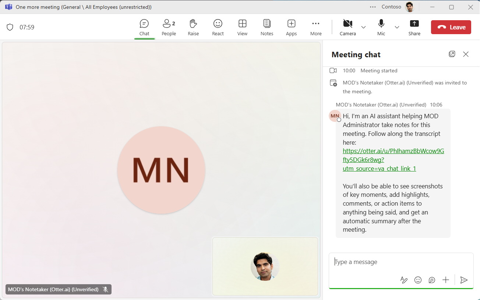Open the View layout options
Image resolution: width=480 pixels, height=300 pixels.
pos(242,27)
